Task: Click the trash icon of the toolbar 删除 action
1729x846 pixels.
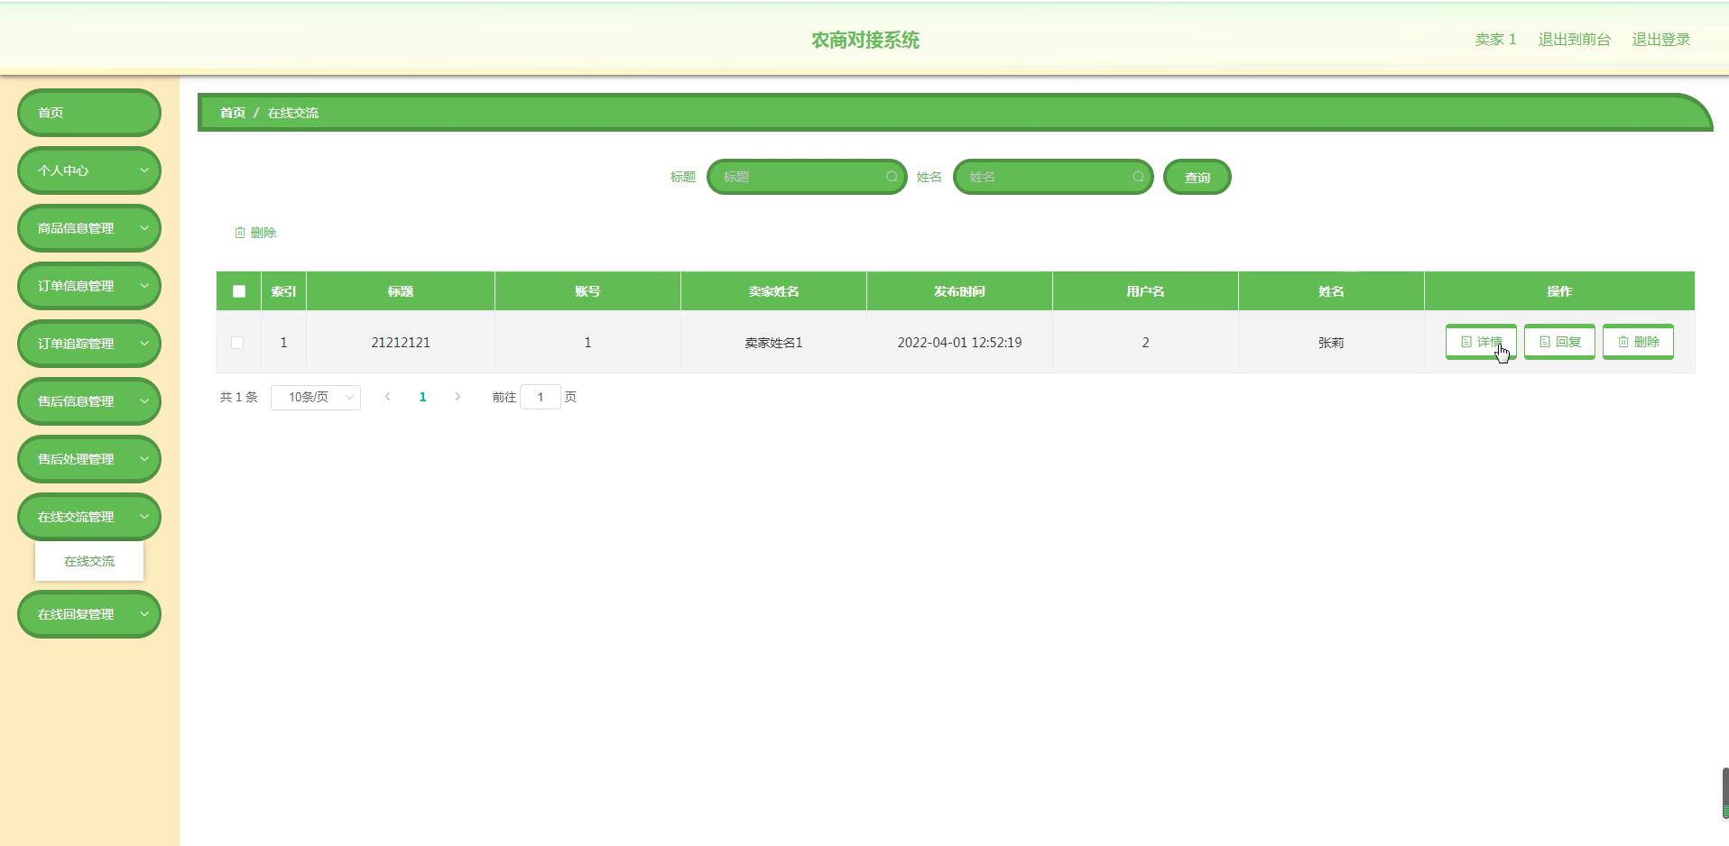Action: [x=240, y=233]
